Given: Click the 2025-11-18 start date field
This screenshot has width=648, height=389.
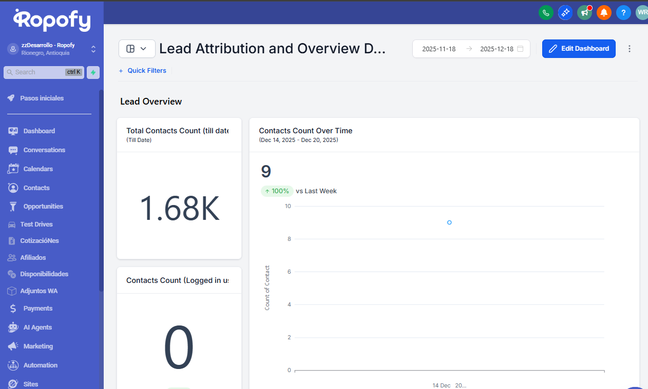Looking at the screenshot, I should (x=439, y=49).
